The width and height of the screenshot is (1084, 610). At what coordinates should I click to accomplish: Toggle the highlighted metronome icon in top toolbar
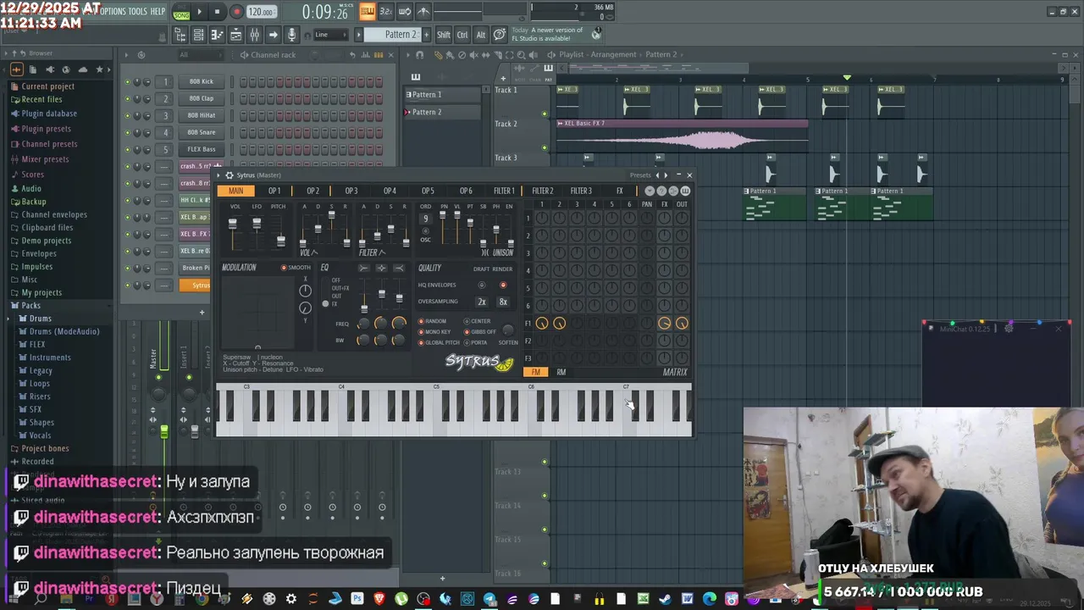368,11
